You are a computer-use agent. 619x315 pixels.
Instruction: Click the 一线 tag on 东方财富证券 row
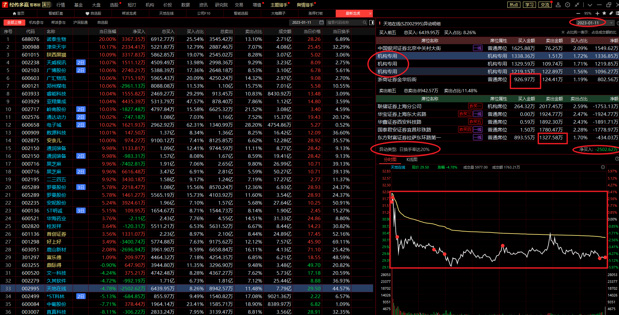coord(478,137)
